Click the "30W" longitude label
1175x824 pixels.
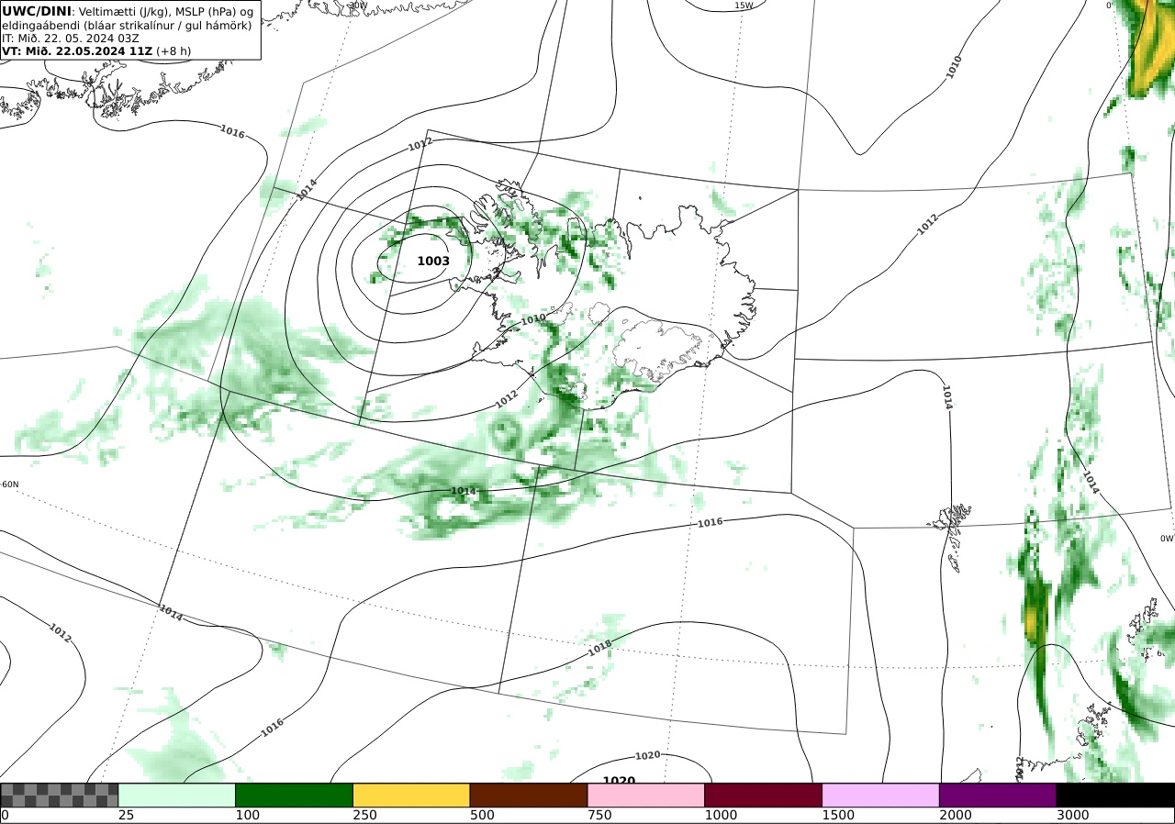coord(358,6)
